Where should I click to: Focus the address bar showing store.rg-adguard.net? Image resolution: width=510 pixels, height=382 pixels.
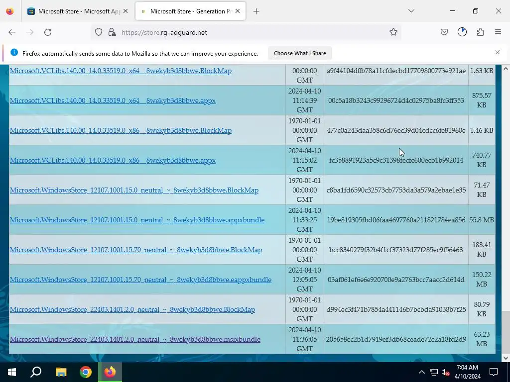[x=247, y=32]
